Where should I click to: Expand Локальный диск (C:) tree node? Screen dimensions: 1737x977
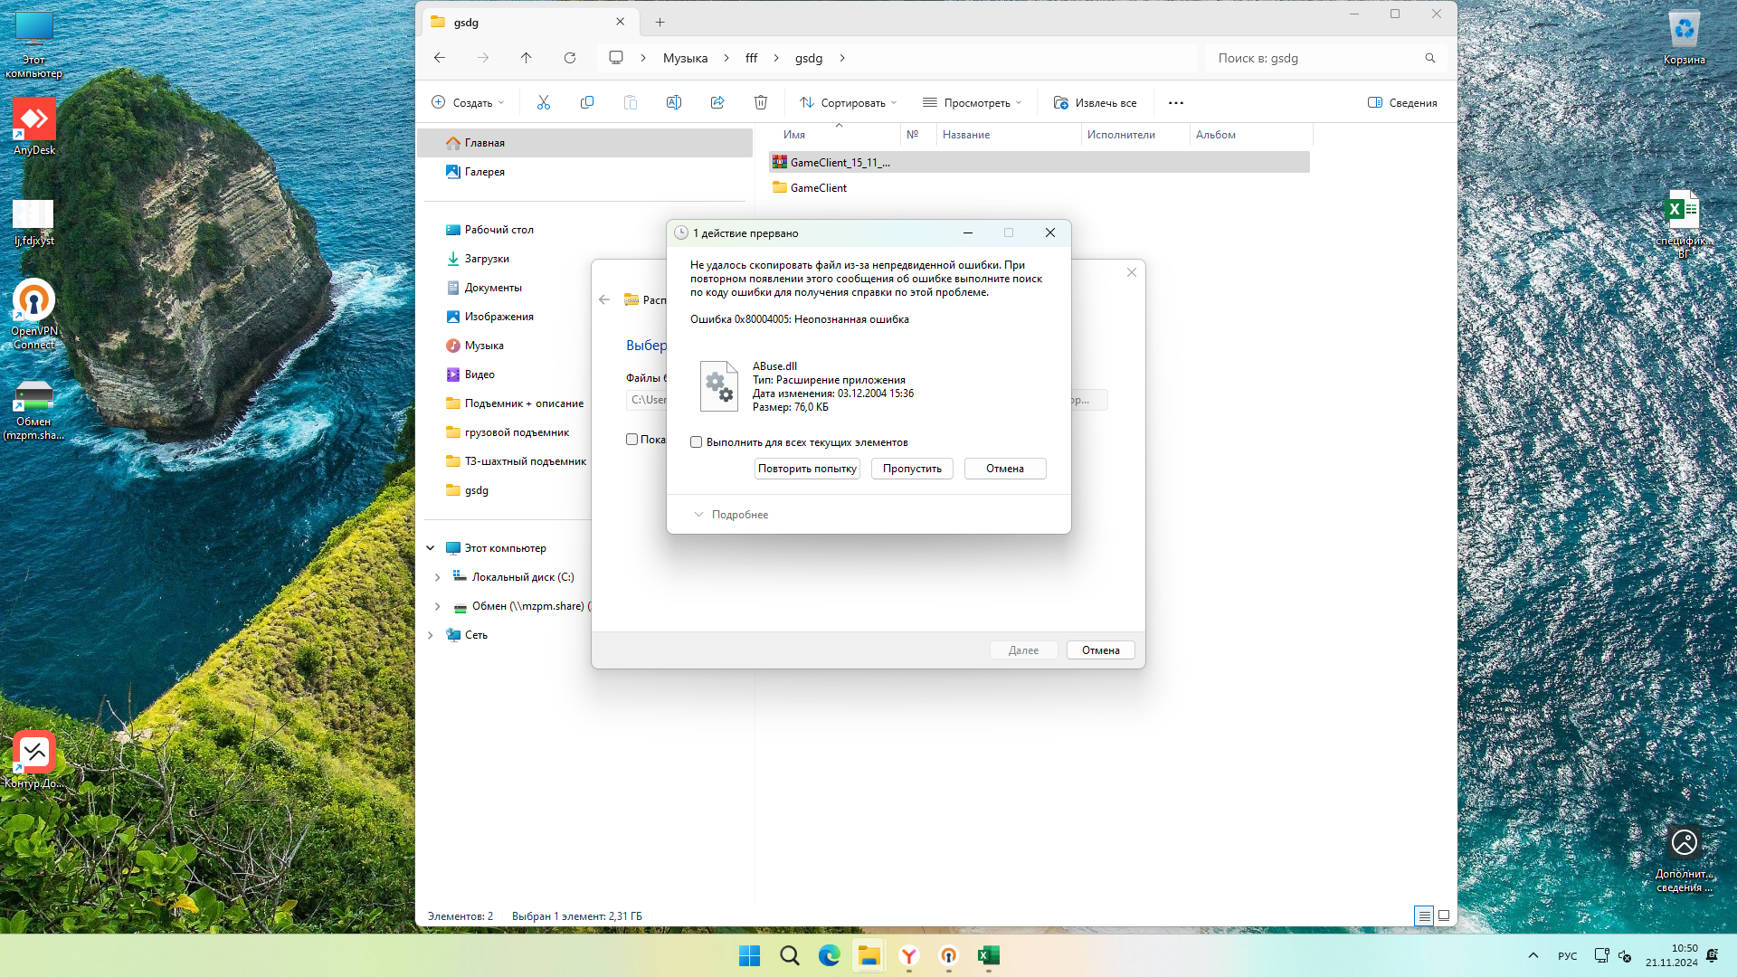coord(438,577)
